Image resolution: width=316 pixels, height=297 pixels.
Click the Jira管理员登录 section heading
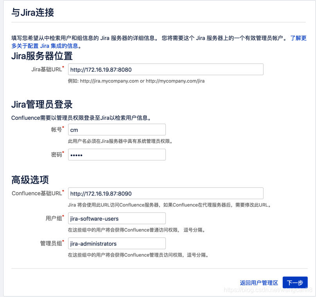42,104
